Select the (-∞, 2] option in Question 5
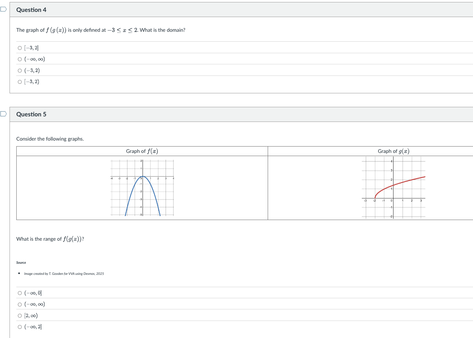473x338 pixels. [19, 326]
